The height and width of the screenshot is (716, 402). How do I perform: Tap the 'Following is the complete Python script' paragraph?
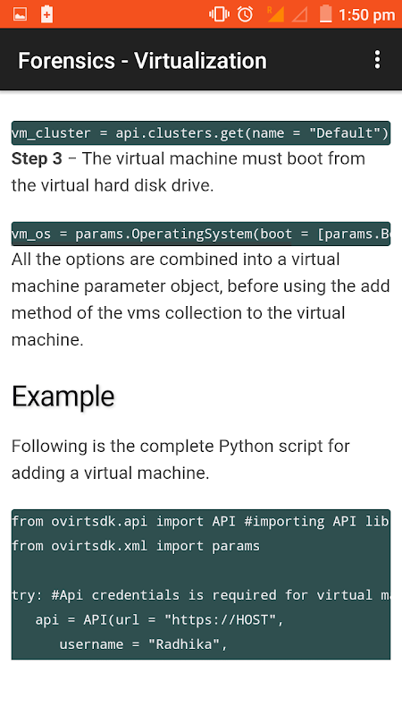click(180, 459)
